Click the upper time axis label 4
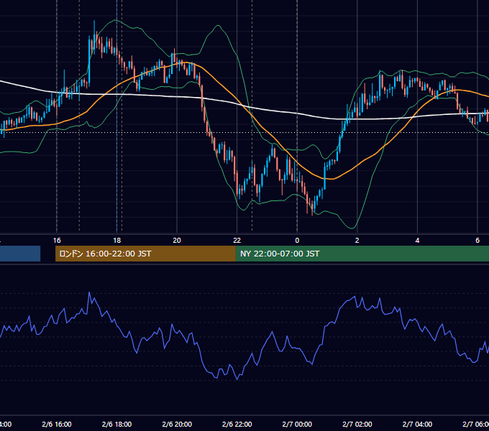Screen dimensions: 489x431 coord(417,241)
